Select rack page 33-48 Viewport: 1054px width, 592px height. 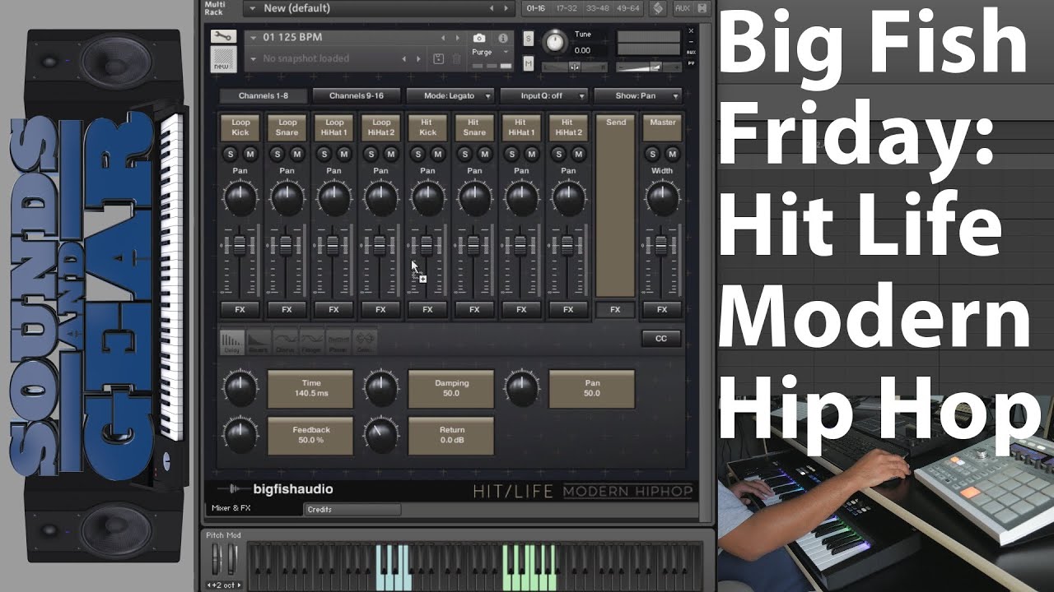(x=597, y=8)
